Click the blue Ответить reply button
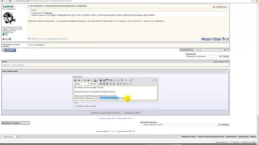The height and width of the screenshot is (145, 259). click(x=9, y=50)
